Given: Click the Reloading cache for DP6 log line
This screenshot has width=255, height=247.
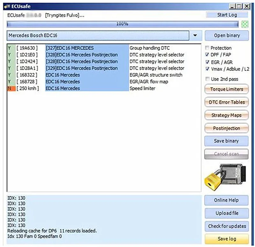Looking at the screenshot, I should coord(52,231).
